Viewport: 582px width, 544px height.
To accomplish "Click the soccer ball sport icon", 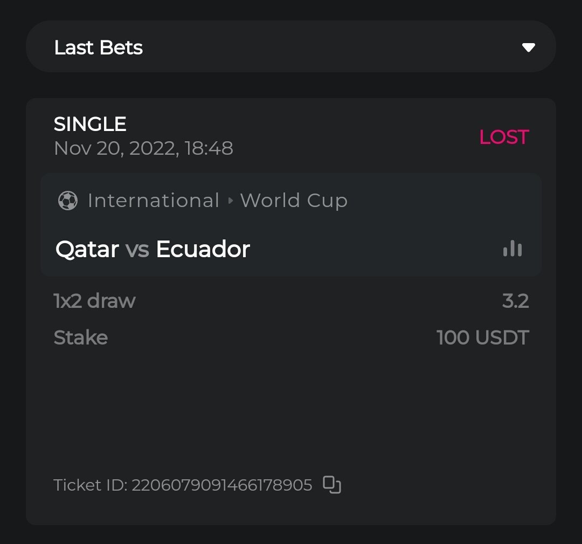I will coord(68,201).
